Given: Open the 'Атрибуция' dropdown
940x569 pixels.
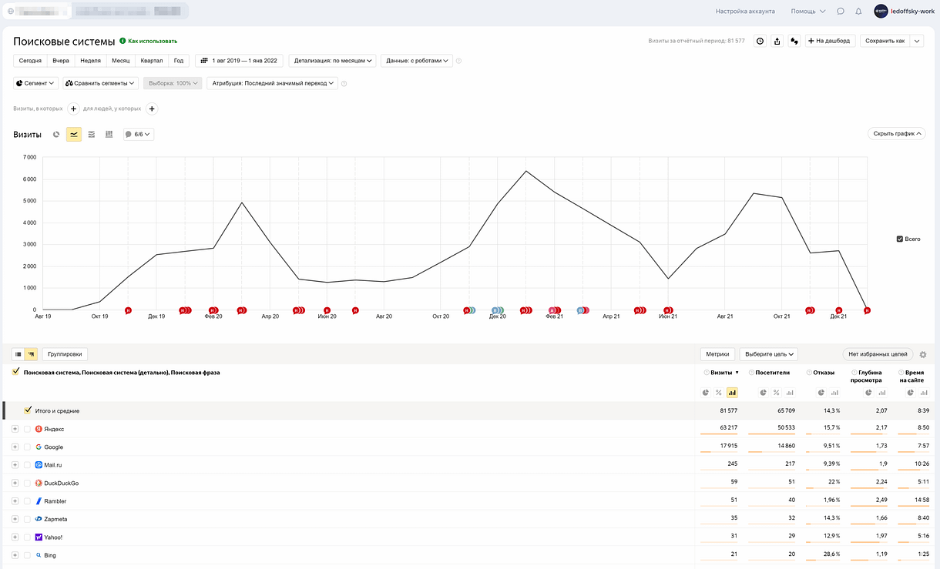Looking at the screenshot, I should pyautogui.click(x=272, y=83).
